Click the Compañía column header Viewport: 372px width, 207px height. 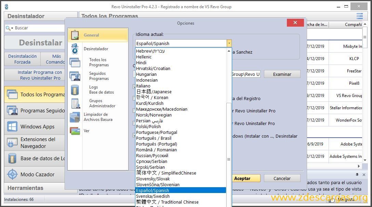[345, 24]
